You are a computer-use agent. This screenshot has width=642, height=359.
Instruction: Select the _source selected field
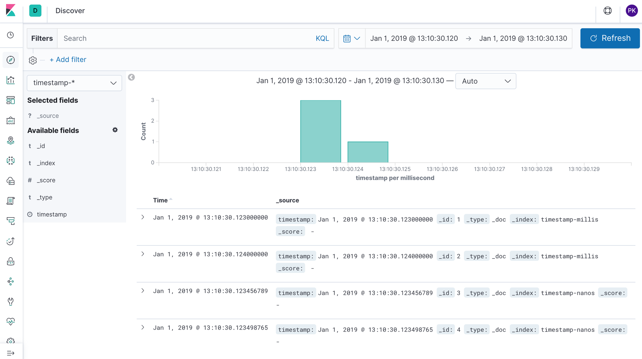click(x=47, y=116)
